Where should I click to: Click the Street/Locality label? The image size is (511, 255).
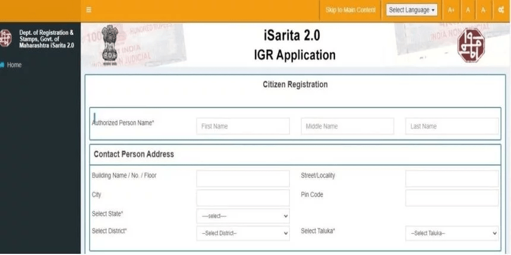[x=318, y=176]
